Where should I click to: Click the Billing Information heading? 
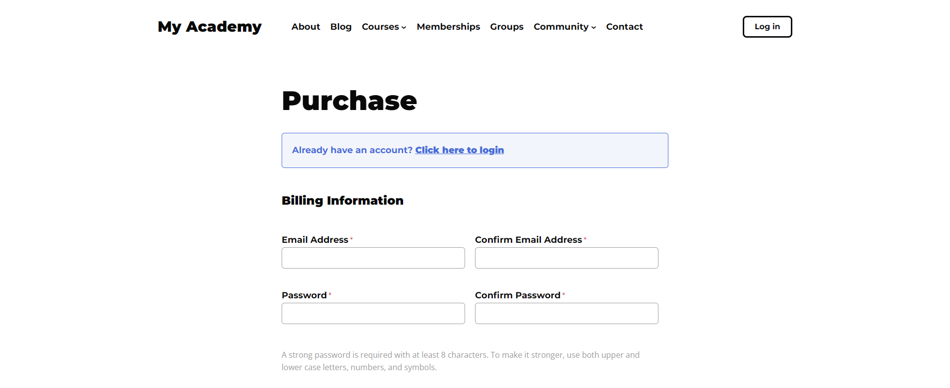pyautogui.click(x=342, y=200)
